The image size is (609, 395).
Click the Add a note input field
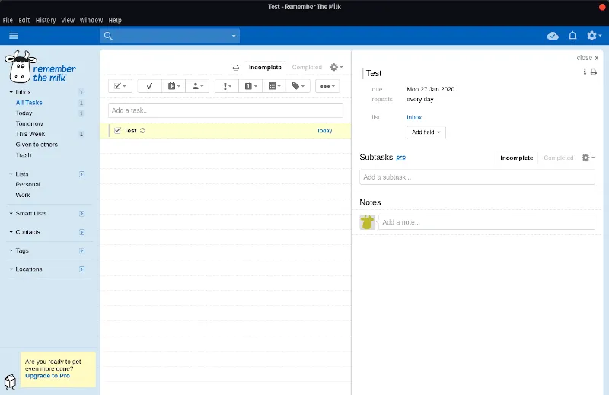486,222
